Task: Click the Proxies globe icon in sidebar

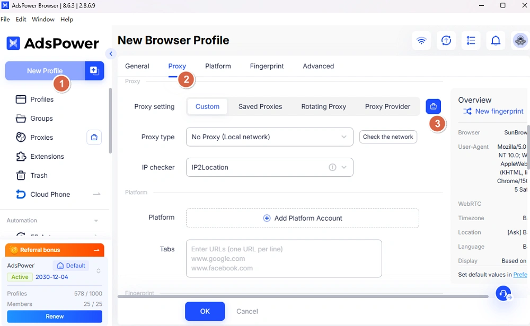Action: [x=21, y=138]
